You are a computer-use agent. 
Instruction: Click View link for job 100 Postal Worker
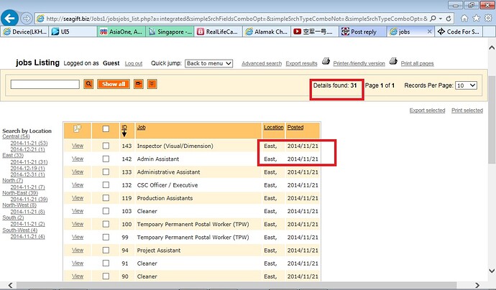pyautogui.click(x=78, y=224)
